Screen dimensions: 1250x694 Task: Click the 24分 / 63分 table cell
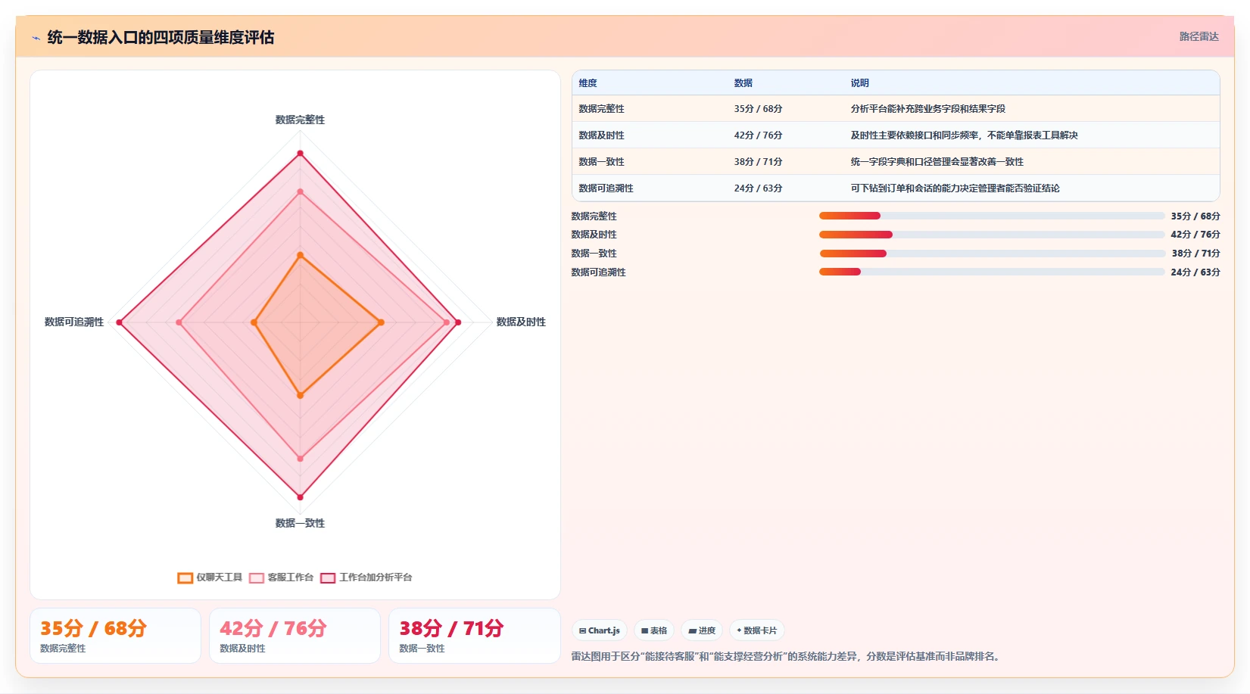[758, 188]
